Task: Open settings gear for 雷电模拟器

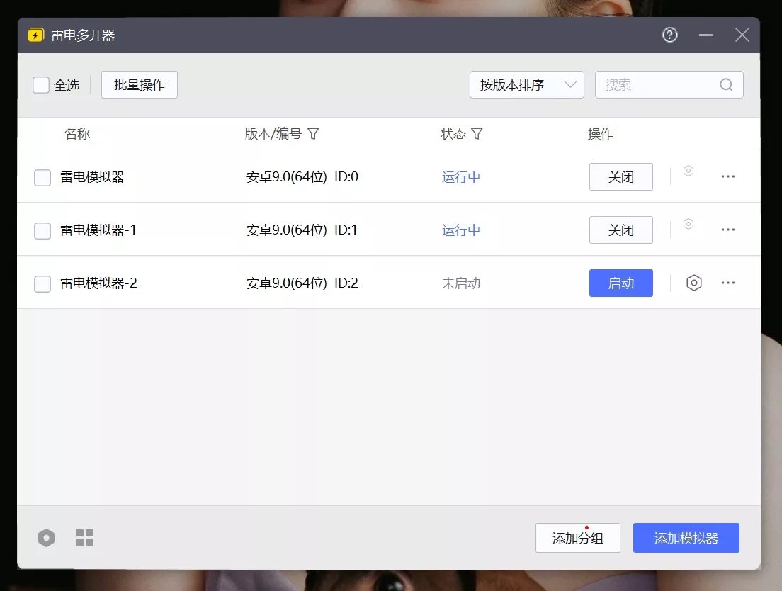Action: [688, 171]
